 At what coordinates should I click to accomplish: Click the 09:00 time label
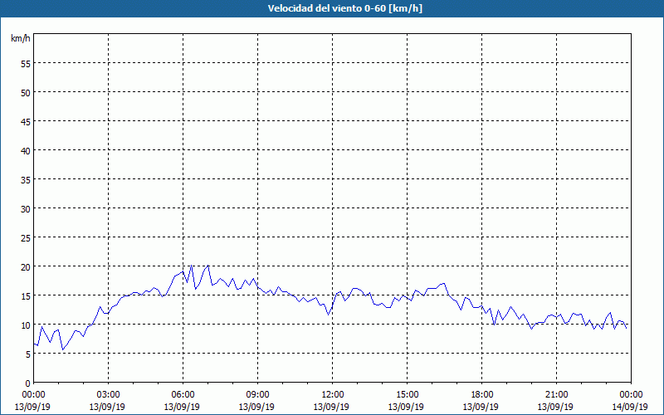pos(257,395)
